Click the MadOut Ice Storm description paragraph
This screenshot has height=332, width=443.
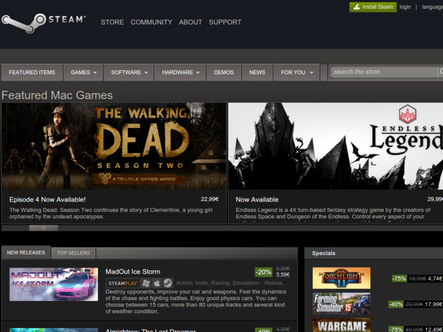click(196, 302)
